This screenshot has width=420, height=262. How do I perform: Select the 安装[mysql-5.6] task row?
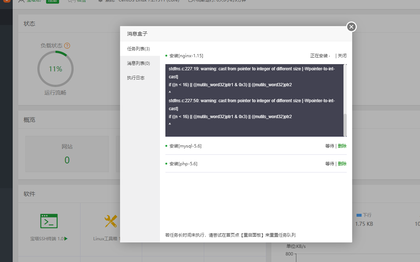(x=256, y=146)
